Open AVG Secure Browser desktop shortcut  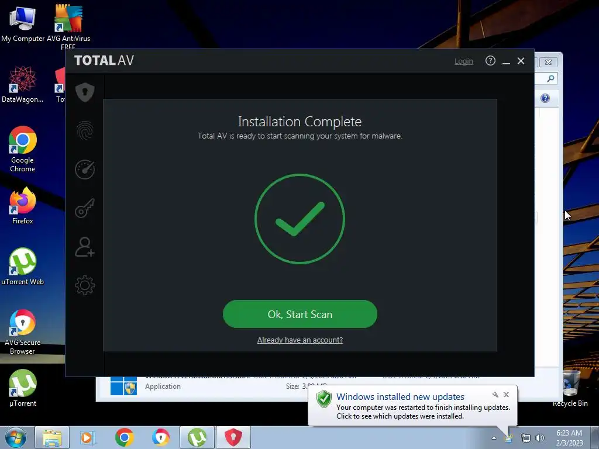(23, 332)
